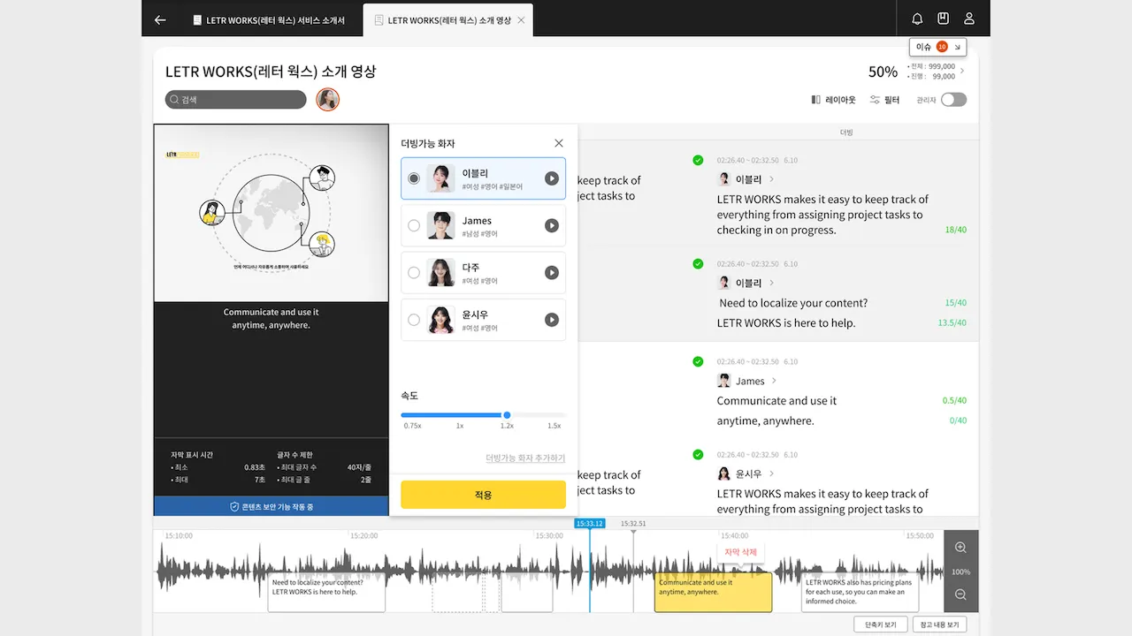Open the 단축키 보기 button
Viewport: 1132px width, 636px height.
coord(881,625)
